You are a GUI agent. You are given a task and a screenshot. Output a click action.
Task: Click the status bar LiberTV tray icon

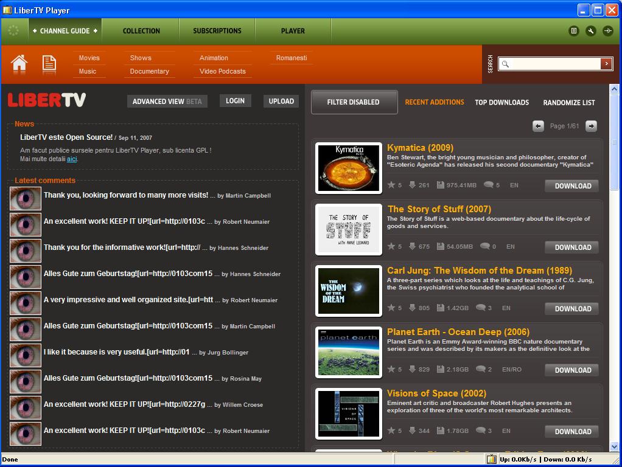[492, 459]
